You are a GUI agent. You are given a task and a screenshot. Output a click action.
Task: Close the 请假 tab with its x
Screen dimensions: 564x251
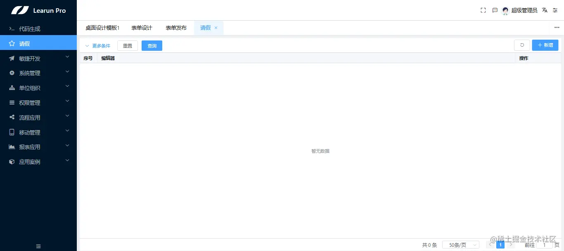tap(216, 27)
